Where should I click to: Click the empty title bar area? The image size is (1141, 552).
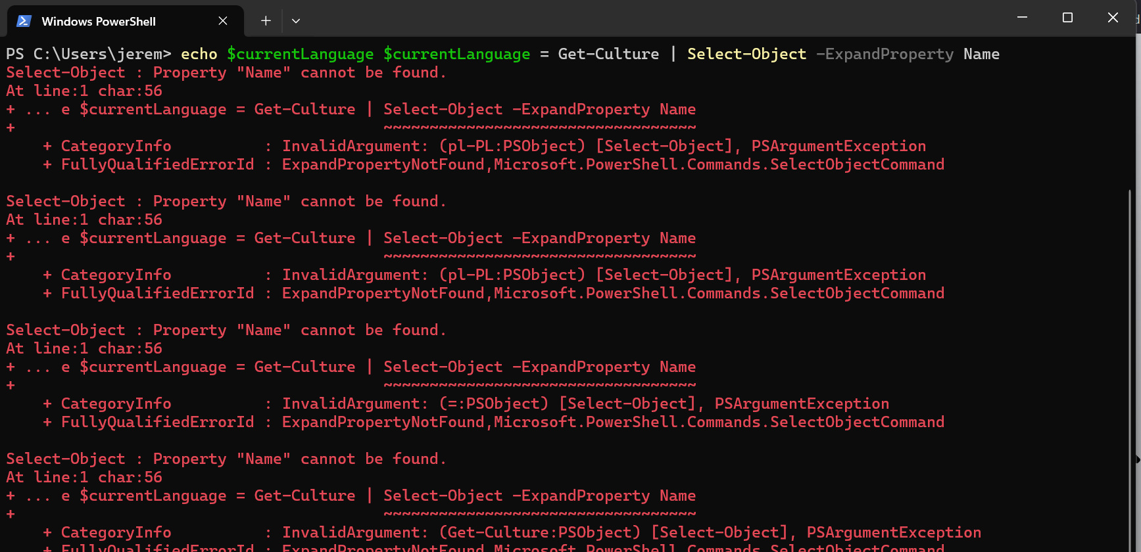coord(658,18)
